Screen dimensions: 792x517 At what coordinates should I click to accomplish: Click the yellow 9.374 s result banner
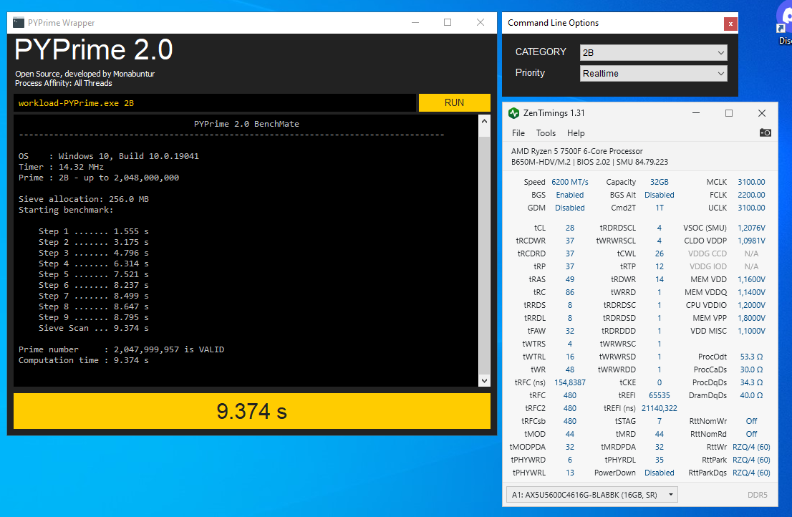(x=251, y=411)
